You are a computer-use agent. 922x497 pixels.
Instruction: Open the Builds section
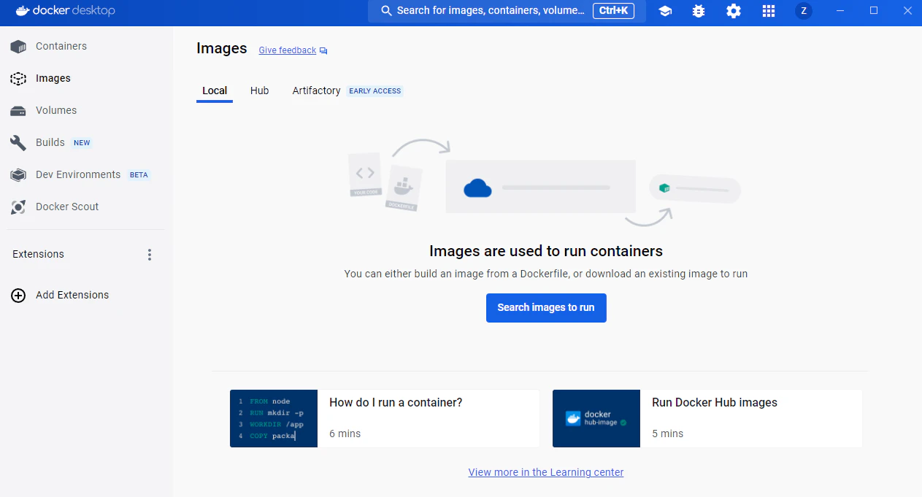(50, 142)
